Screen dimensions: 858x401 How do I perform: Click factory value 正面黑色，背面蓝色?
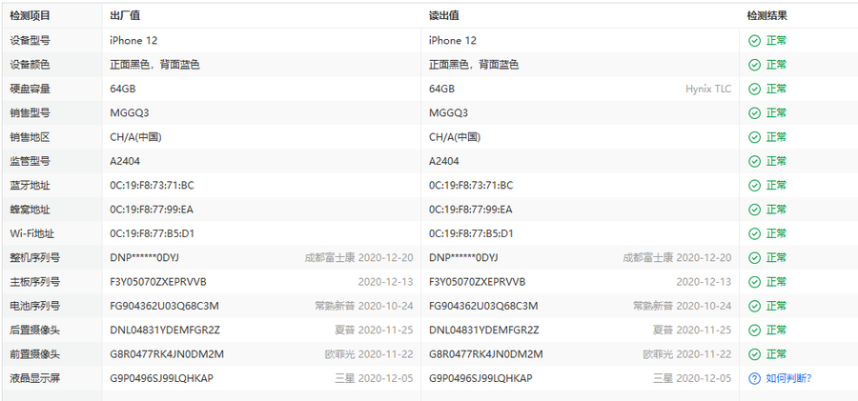[x=154, y=65]
